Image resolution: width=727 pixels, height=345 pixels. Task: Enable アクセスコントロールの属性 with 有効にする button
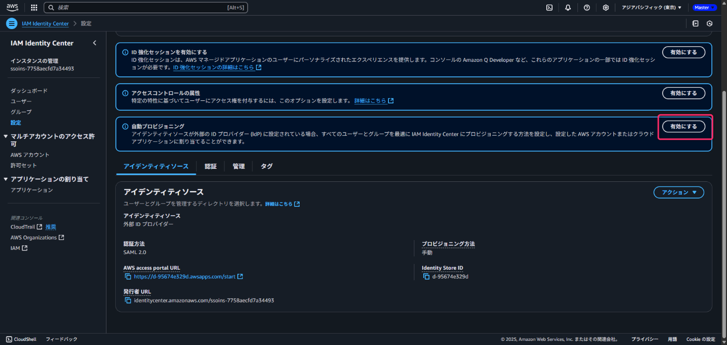pos(683,93)
